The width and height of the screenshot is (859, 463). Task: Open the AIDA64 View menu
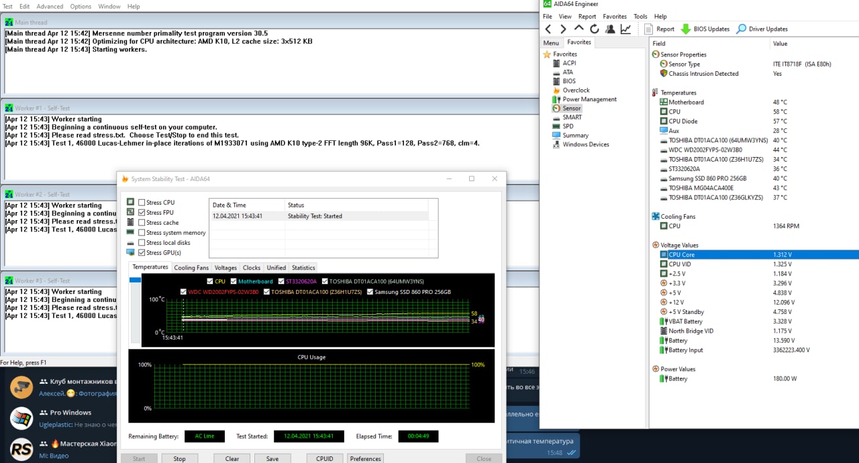coord(565,16)
